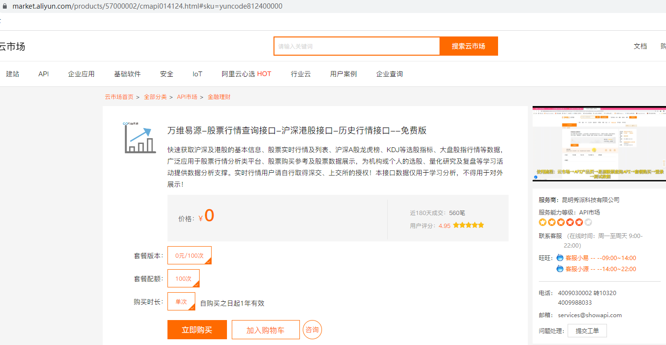Click the email services@showapi.com
This screenshot has height=345, width=666.
590,315
